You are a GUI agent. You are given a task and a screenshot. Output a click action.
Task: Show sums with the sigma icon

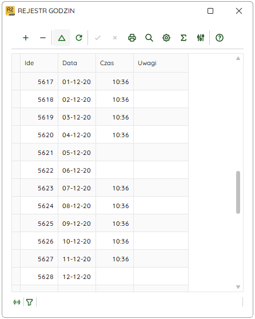[x=184, y=38]
